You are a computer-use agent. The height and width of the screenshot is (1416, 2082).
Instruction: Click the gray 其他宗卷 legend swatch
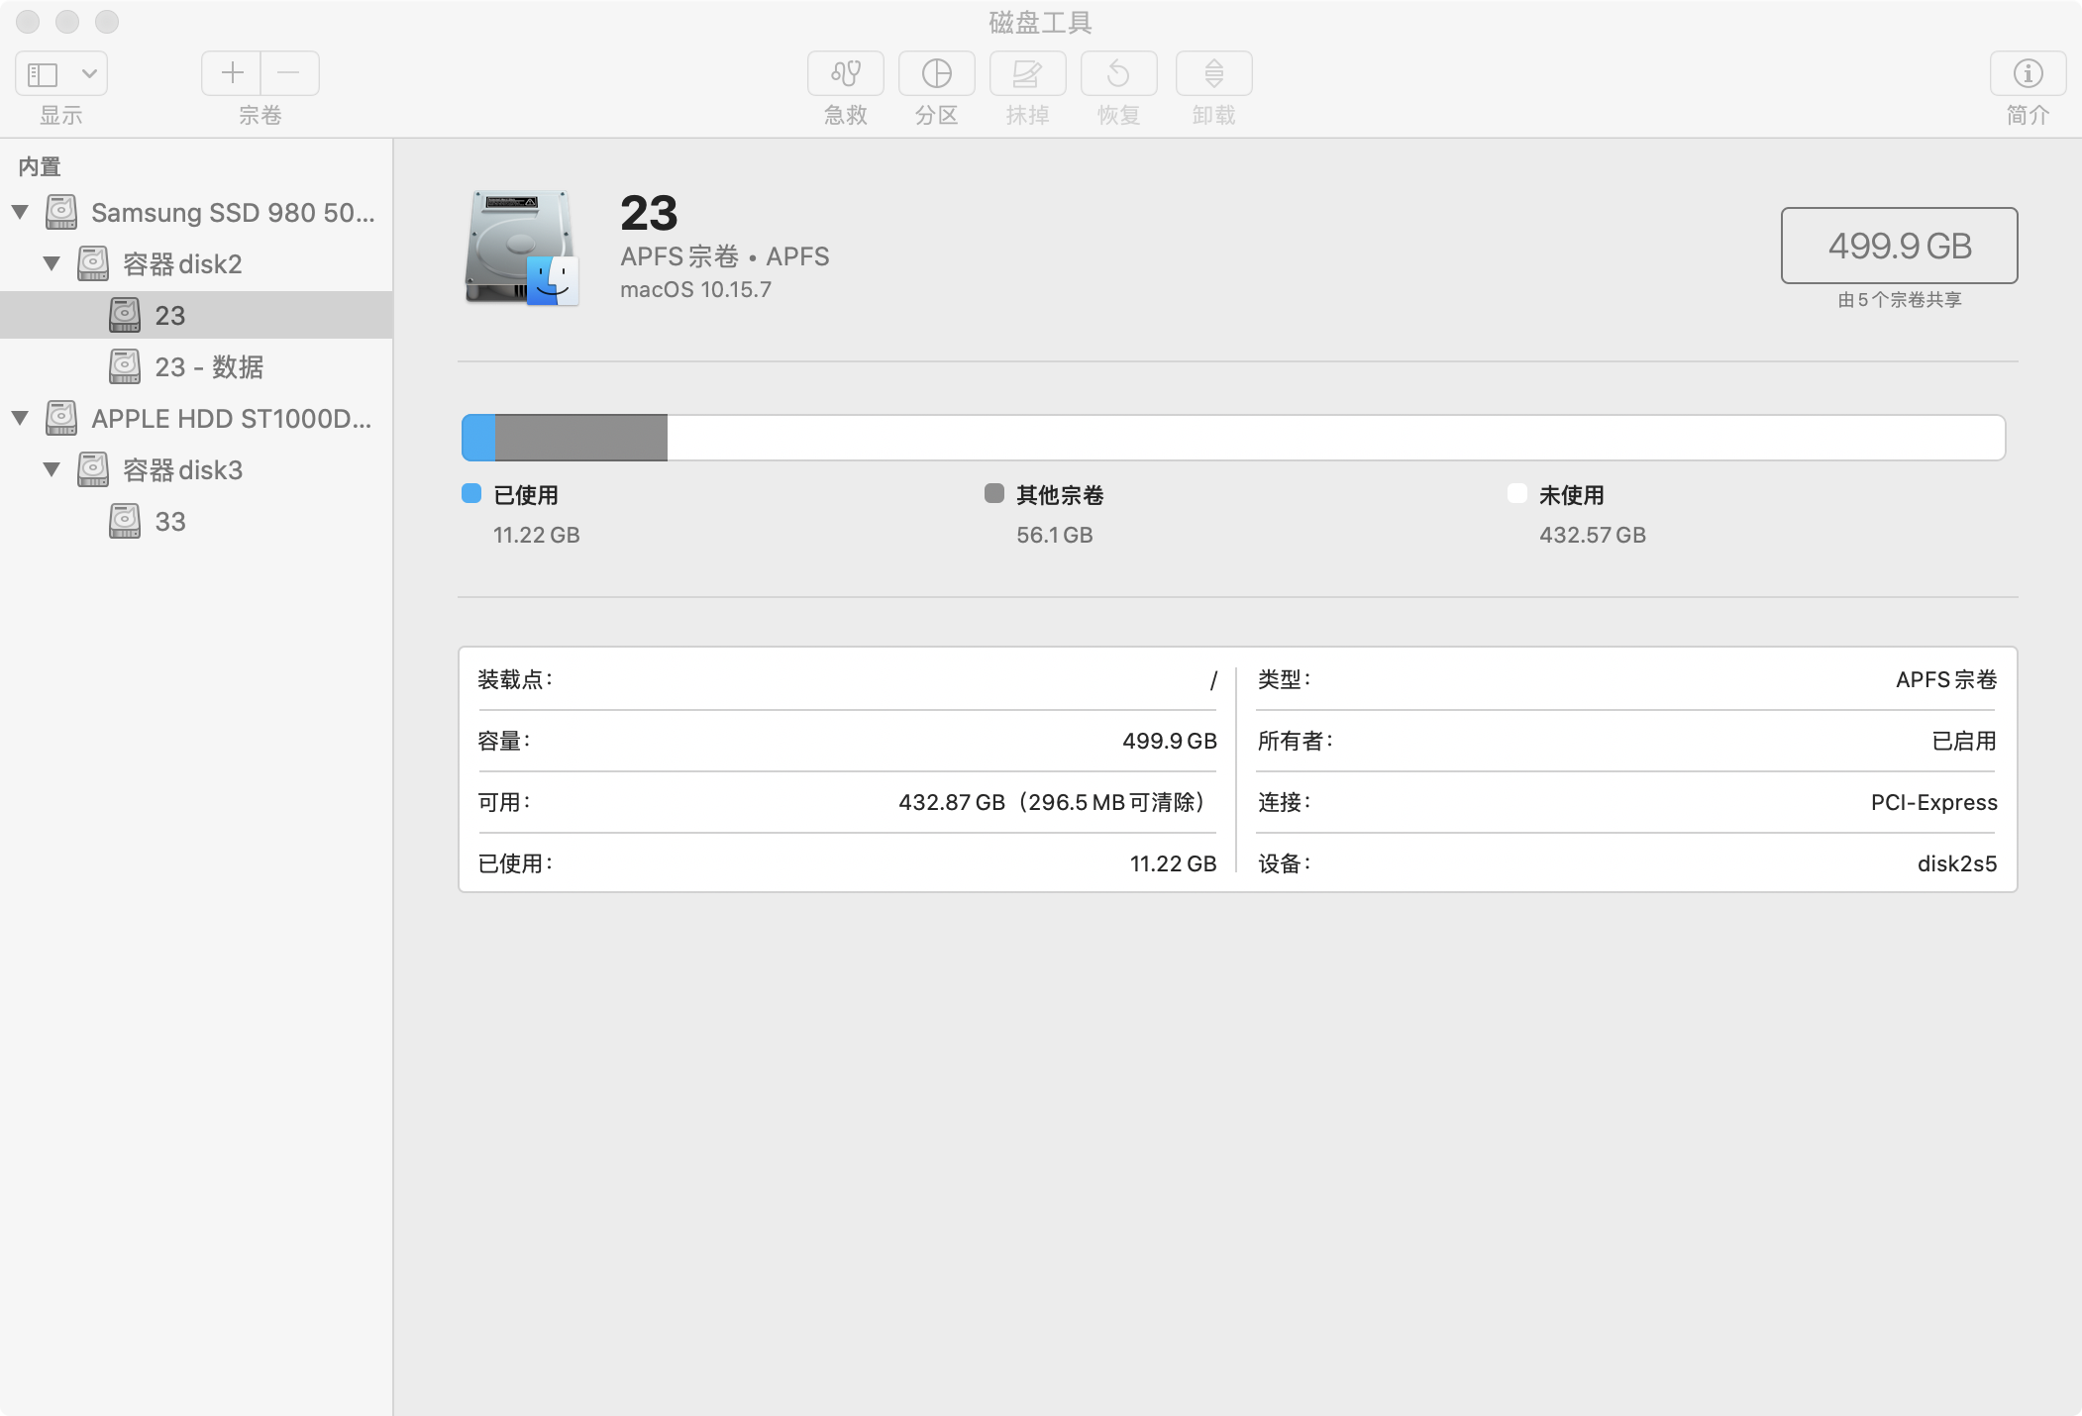pos(994,493)
